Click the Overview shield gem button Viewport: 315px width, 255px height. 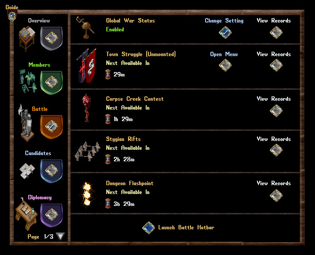click(x=51, y=38)
